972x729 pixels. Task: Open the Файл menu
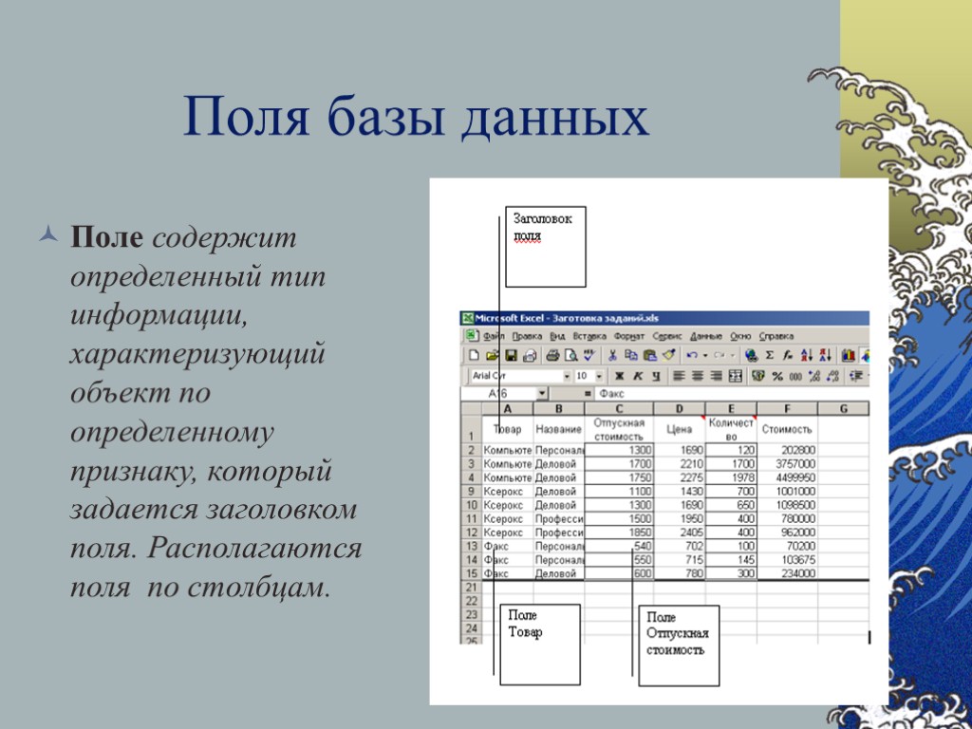click(494, 336)
